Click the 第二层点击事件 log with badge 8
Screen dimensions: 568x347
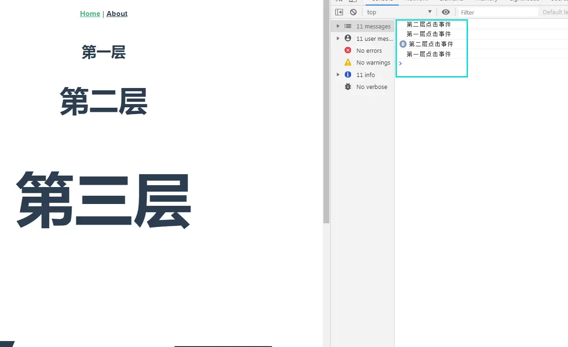pyautogui.click(x=431, y=44)
